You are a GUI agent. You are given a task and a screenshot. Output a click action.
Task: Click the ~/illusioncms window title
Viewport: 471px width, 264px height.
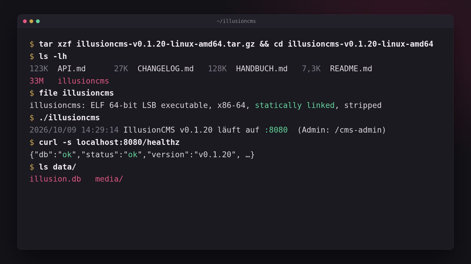click(x=236, y=21)
